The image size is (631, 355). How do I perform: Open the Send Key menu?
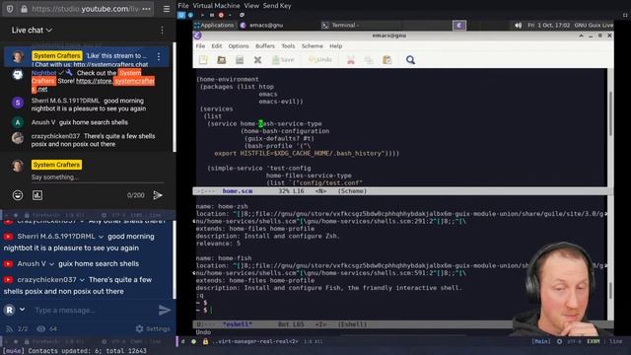pyautogui.click(x=277, y=6)
